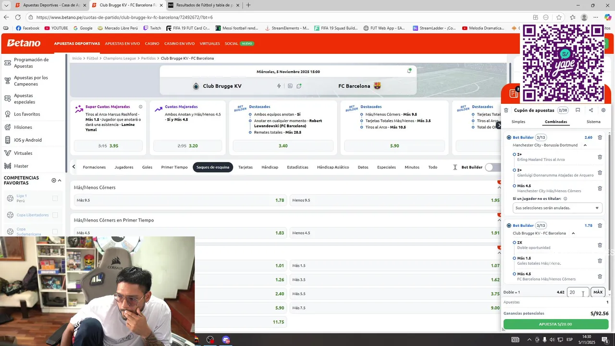This screenshot has width=615, height=346.
Task: Check the Copa Libertadores favorite checkbox
Action: point(55,215)
